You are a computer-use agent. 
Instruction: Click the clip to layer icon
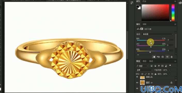154,57
